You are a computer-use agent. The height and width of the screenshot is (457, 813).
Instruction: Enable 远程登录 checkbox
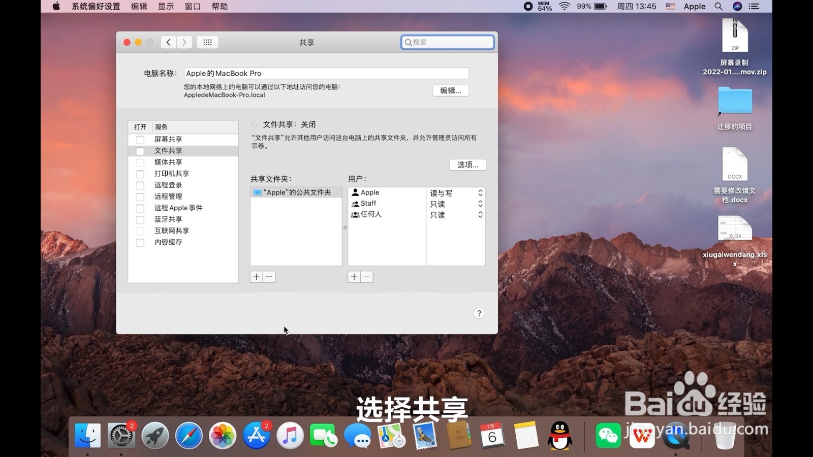click(x=140, y=185)
